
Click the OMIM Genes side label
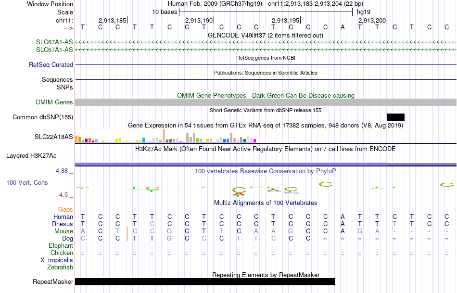54,102
